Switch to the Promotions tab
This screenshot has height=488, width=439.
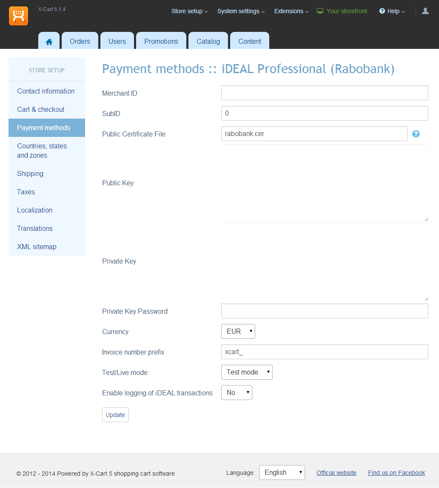tap(161, 41)
